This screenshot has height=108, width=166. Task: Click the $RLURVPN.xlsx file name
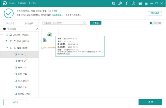[x=50, y=48]
